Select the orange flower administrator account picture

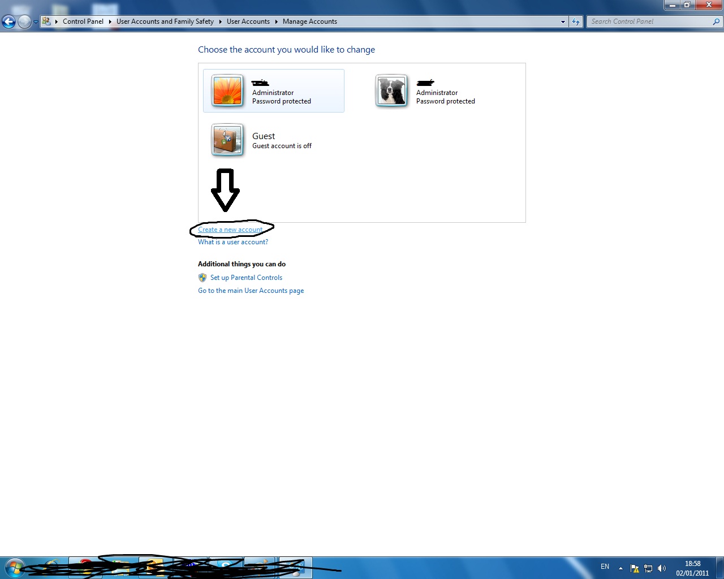click(x=227, y=90)
